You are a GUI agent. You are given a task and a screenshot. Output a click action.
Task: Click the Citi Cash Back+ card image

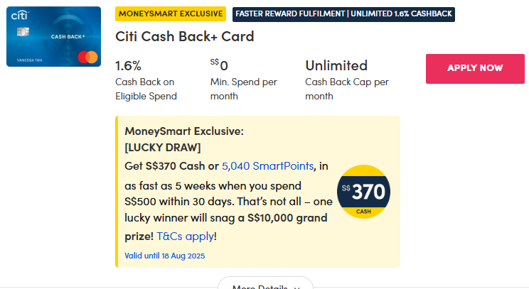tap(55, 37)
